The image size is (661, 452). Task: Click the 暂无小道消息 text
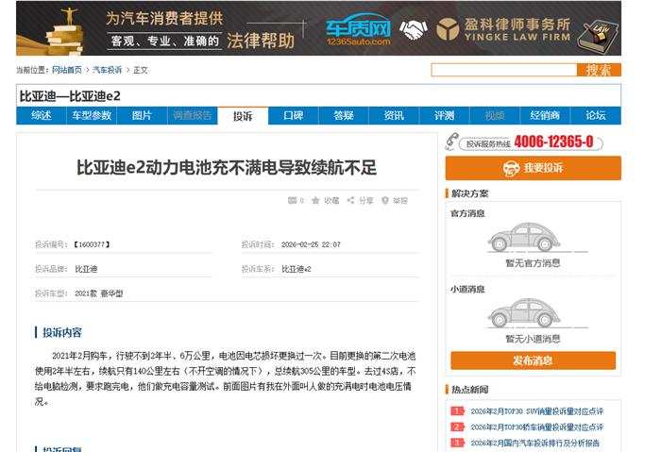tap(533, 339)
